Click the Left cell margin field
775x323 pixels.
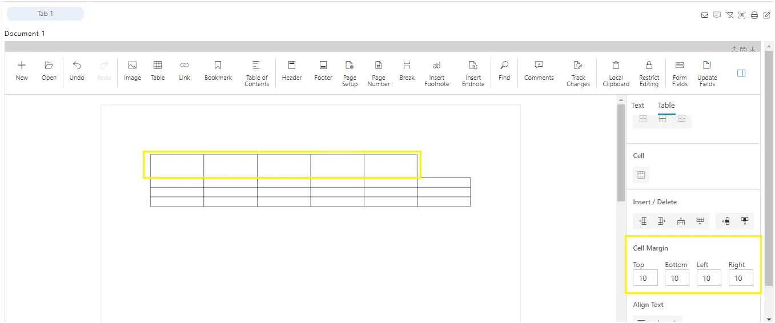[709, 278]
